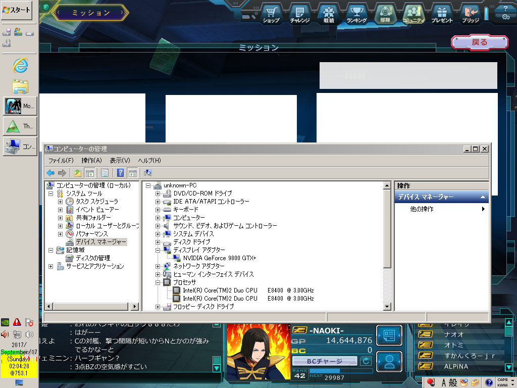The height and width of the screenshot is (388, 517).
Task: Expand the DVD/CD-ROM ドライブ node
Action: pyautogui.click(x=158, y=193)
